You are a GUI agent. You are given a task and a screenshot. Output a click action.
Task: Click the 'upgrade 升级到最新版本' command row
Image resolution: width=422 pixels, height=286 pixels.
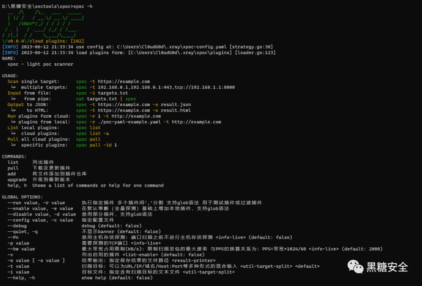(x=39, y=180)
